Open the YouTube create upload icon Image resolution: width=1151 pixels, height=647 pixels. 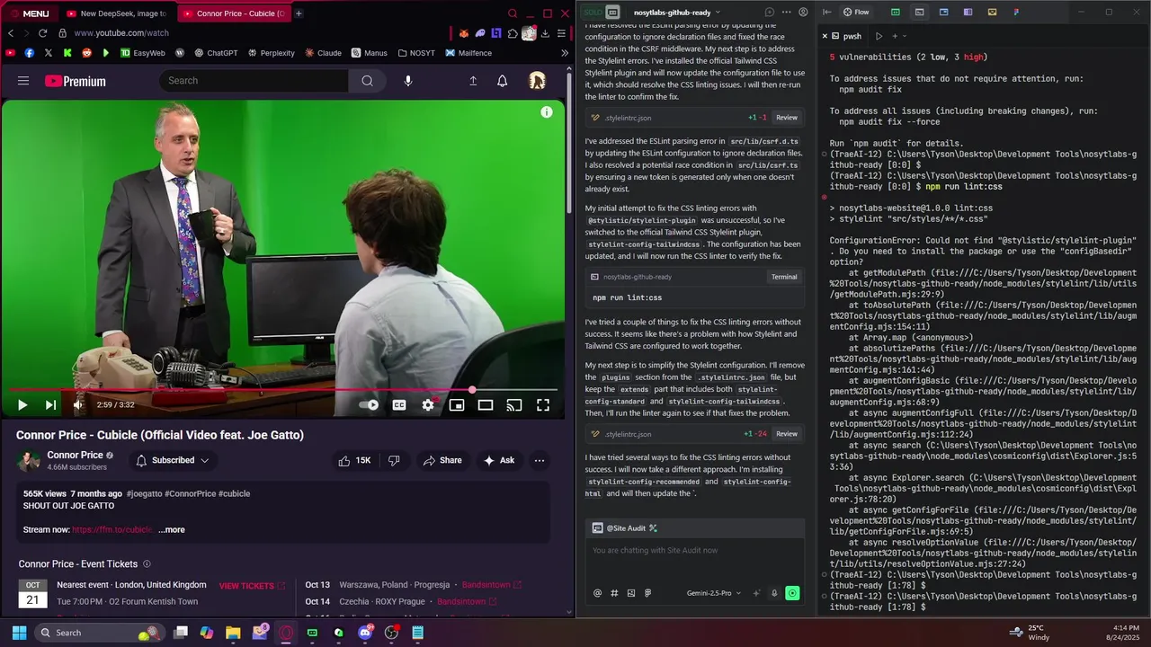pyautogui.click(x=473, y=81)
